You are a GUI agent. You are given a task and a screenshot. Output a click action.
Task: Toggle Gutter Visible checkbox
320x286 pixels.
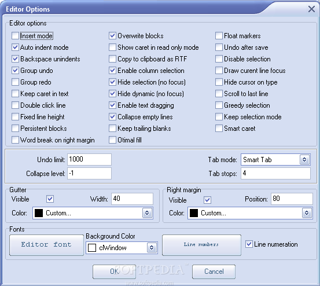click(x=50, y=199)
